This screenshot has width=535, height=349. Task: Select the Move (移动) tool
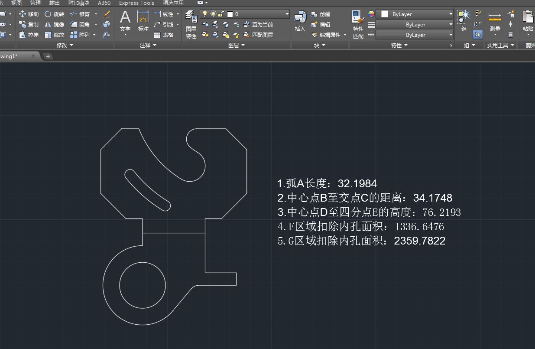29,14
